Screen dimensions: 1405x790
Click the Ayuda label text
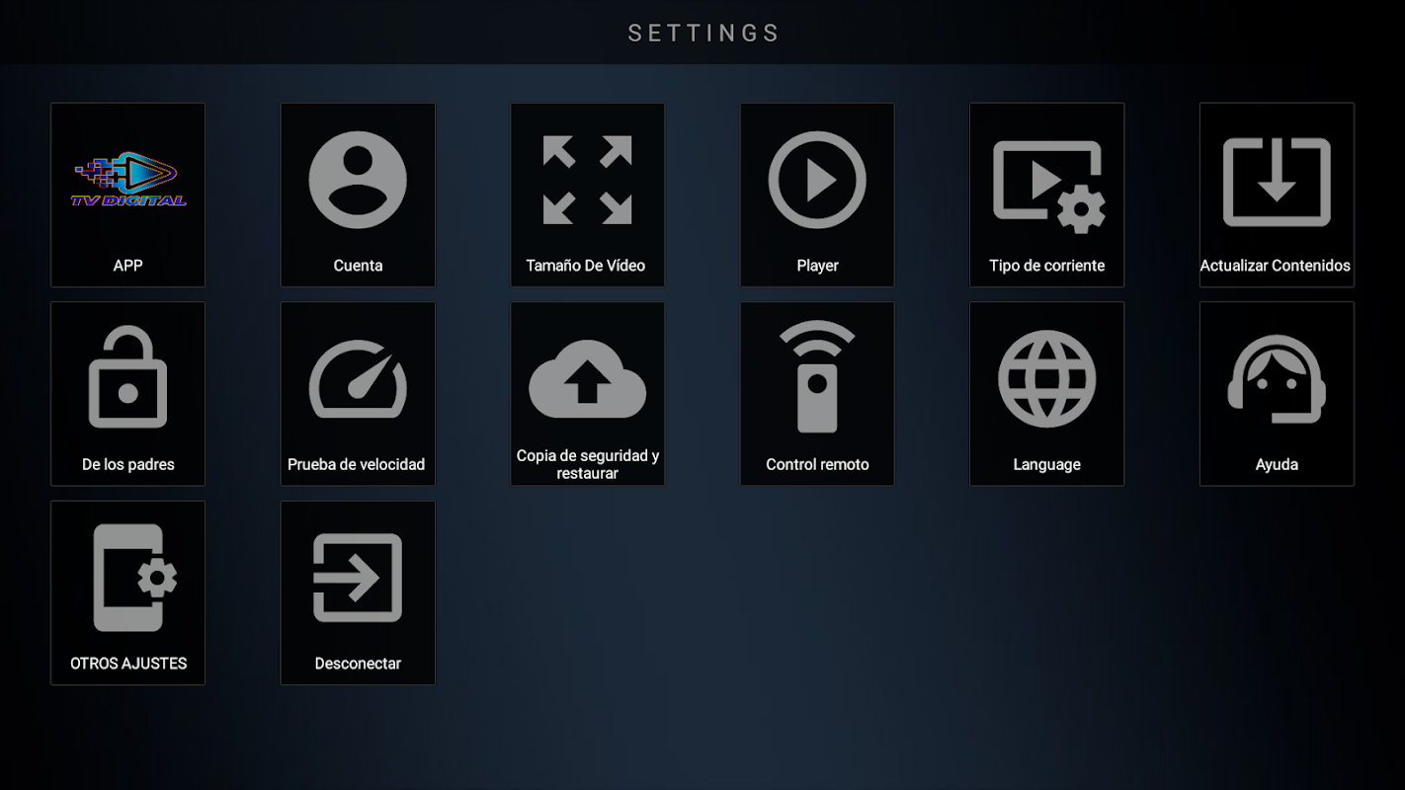click(1277, 464)
